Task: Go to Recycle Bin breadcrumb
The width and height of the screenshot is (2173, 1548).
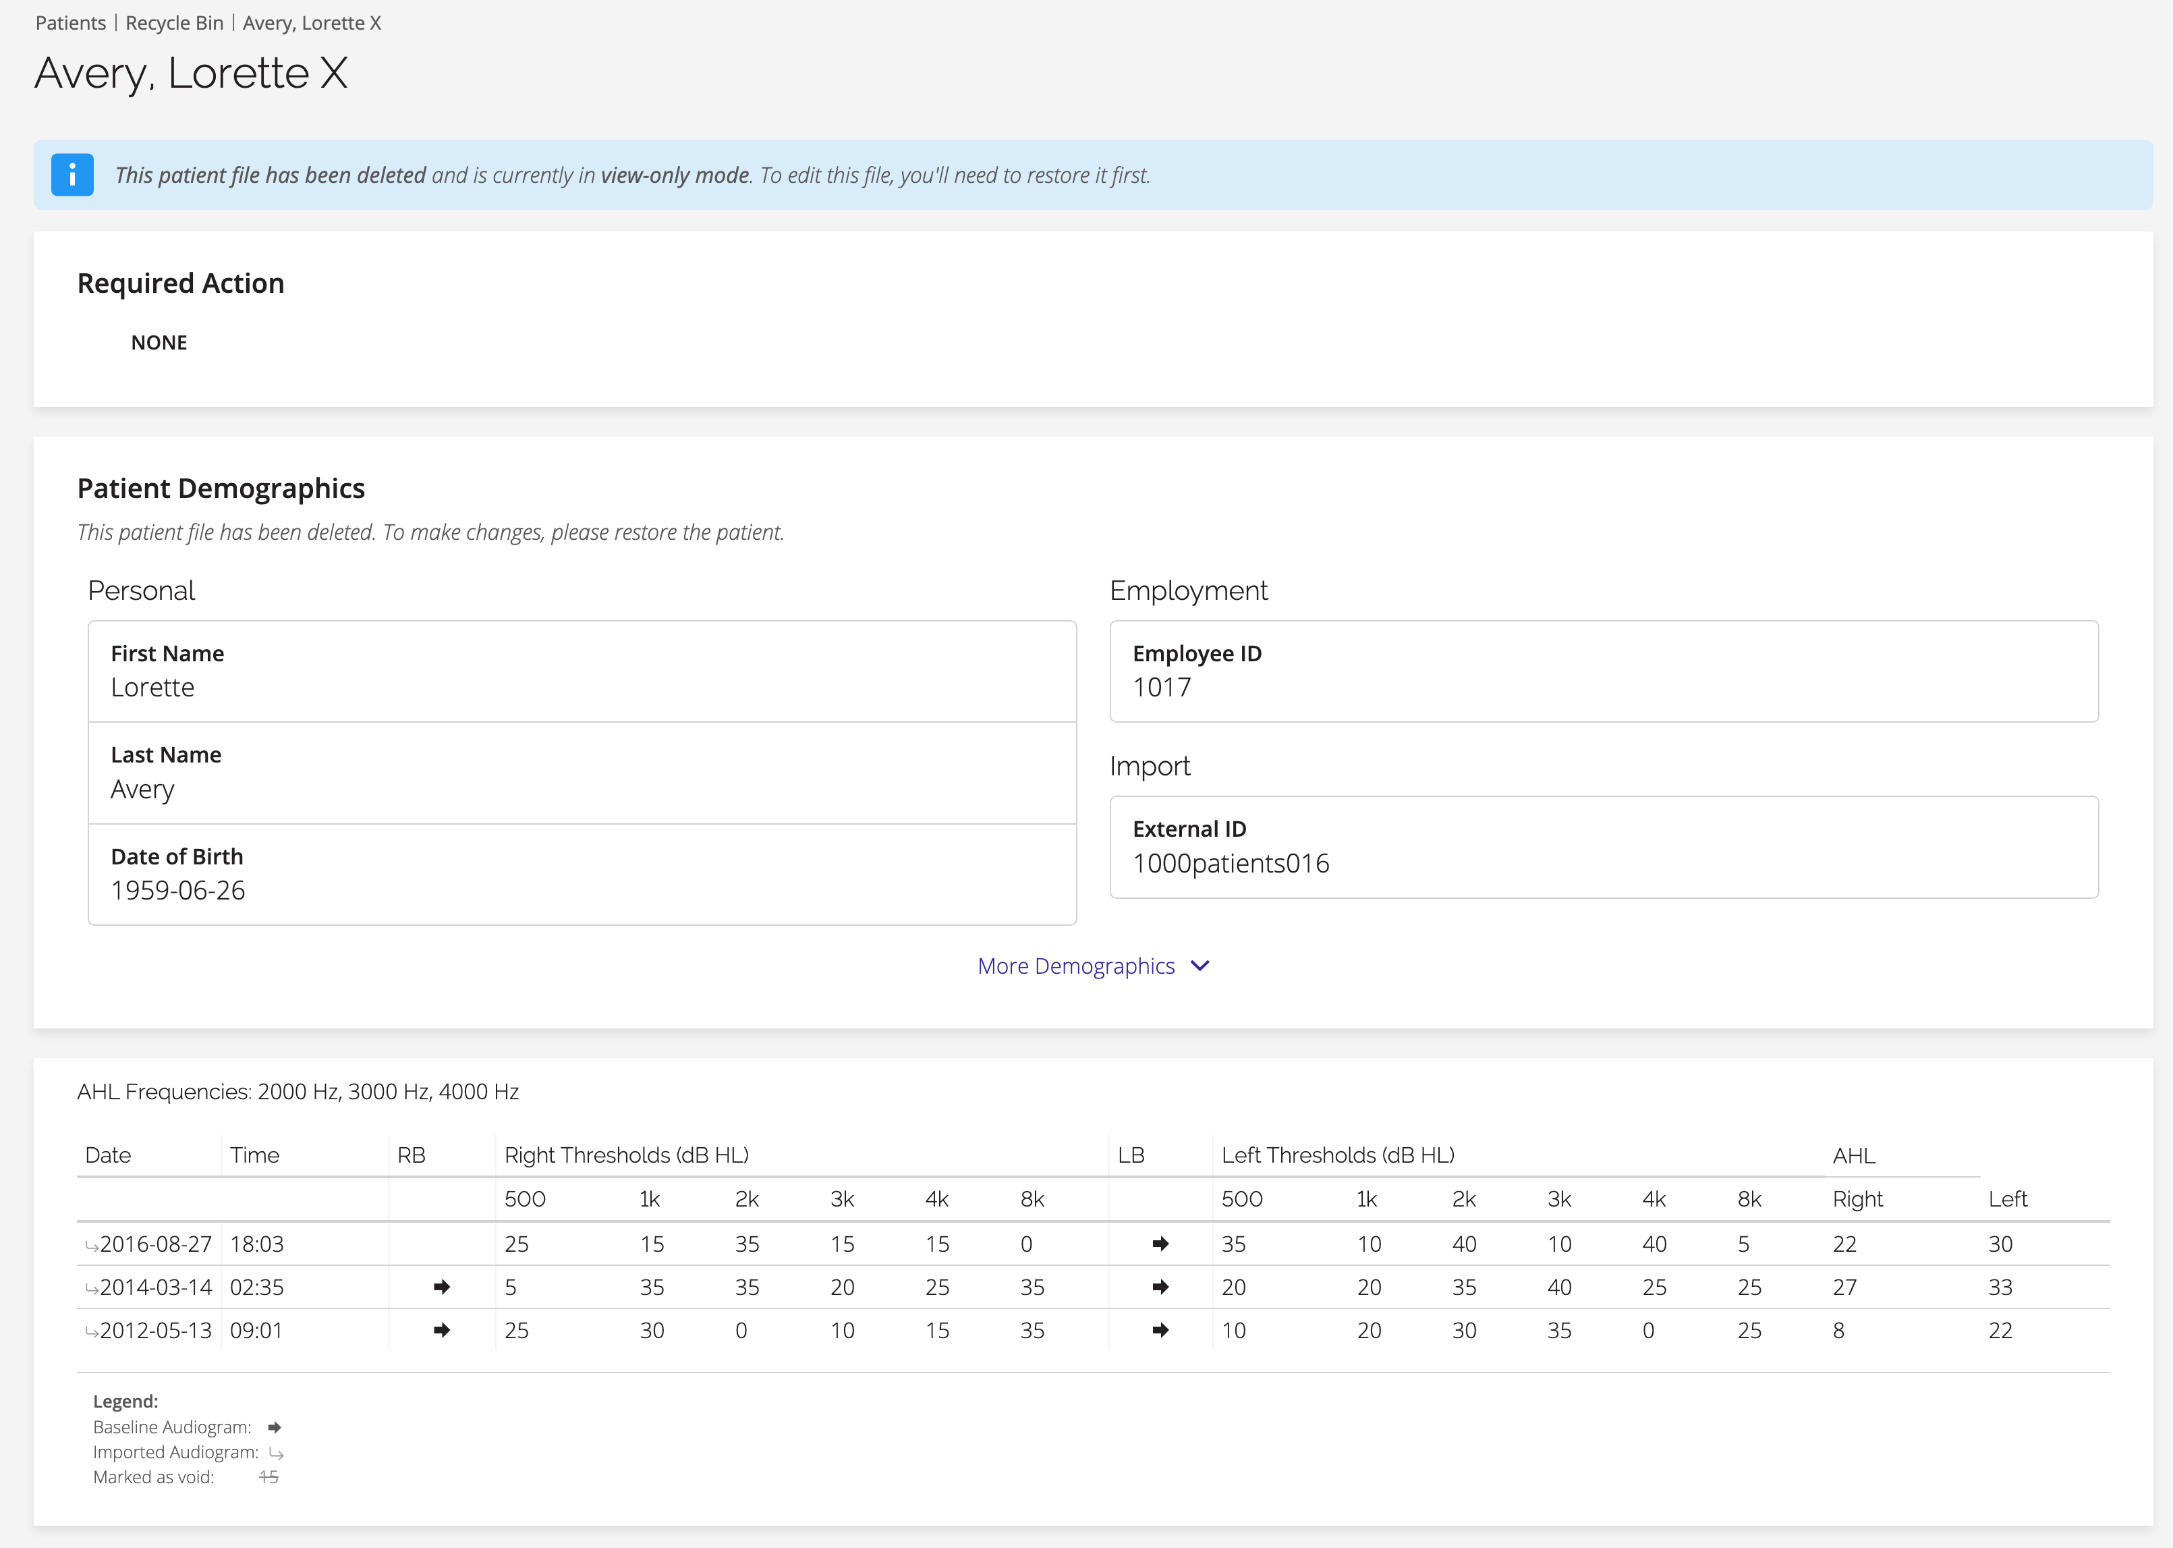Action: coord(175,23)
